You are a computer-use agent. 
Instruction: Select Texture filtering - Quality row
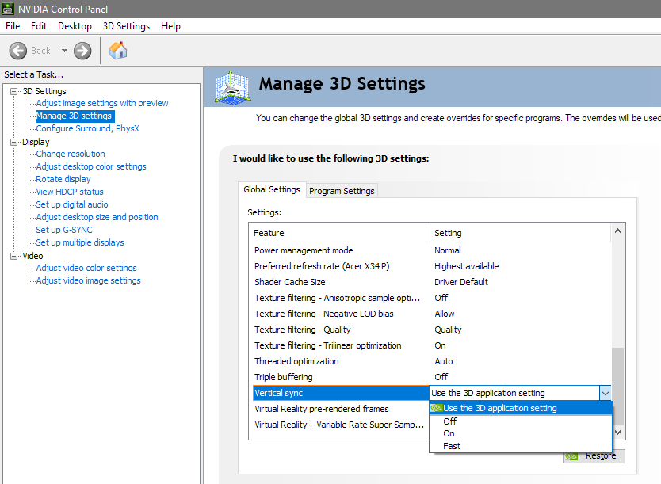click(x=432, y=330)
